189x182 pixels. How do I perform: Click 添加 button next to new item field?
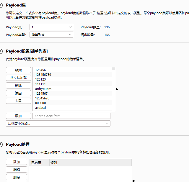[x=18, y=116]
